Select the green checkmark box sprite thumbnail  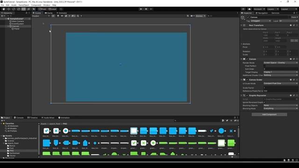134,143
